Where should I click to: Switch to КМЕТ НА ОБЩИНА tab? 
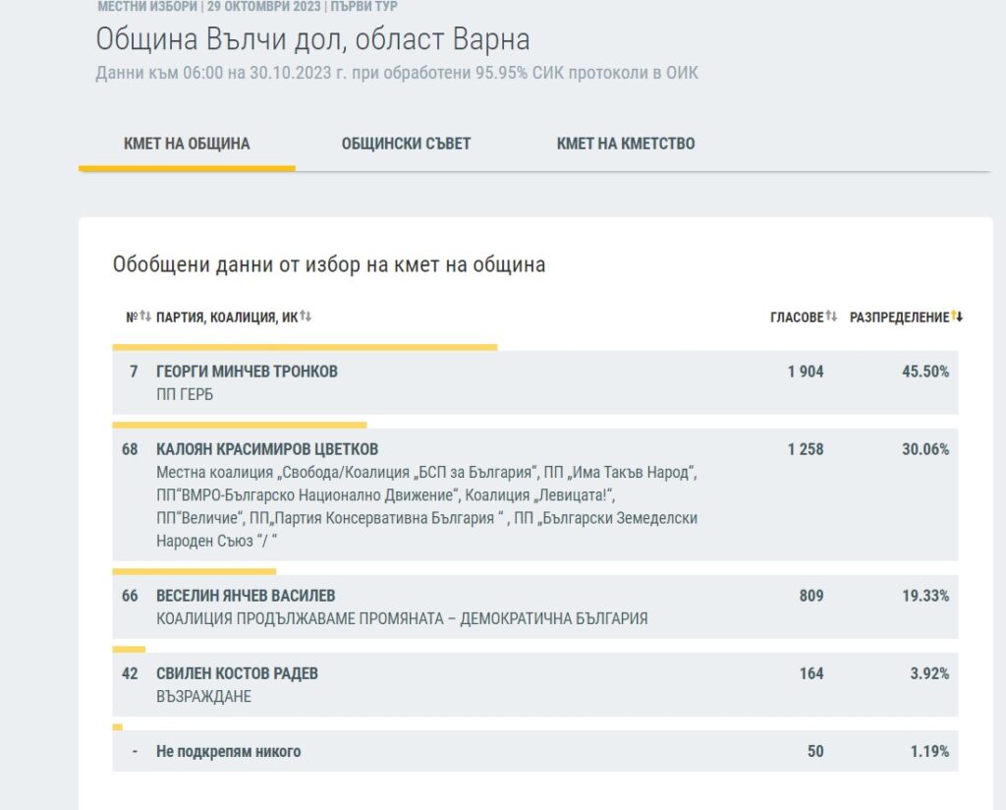tap(187, 144)
